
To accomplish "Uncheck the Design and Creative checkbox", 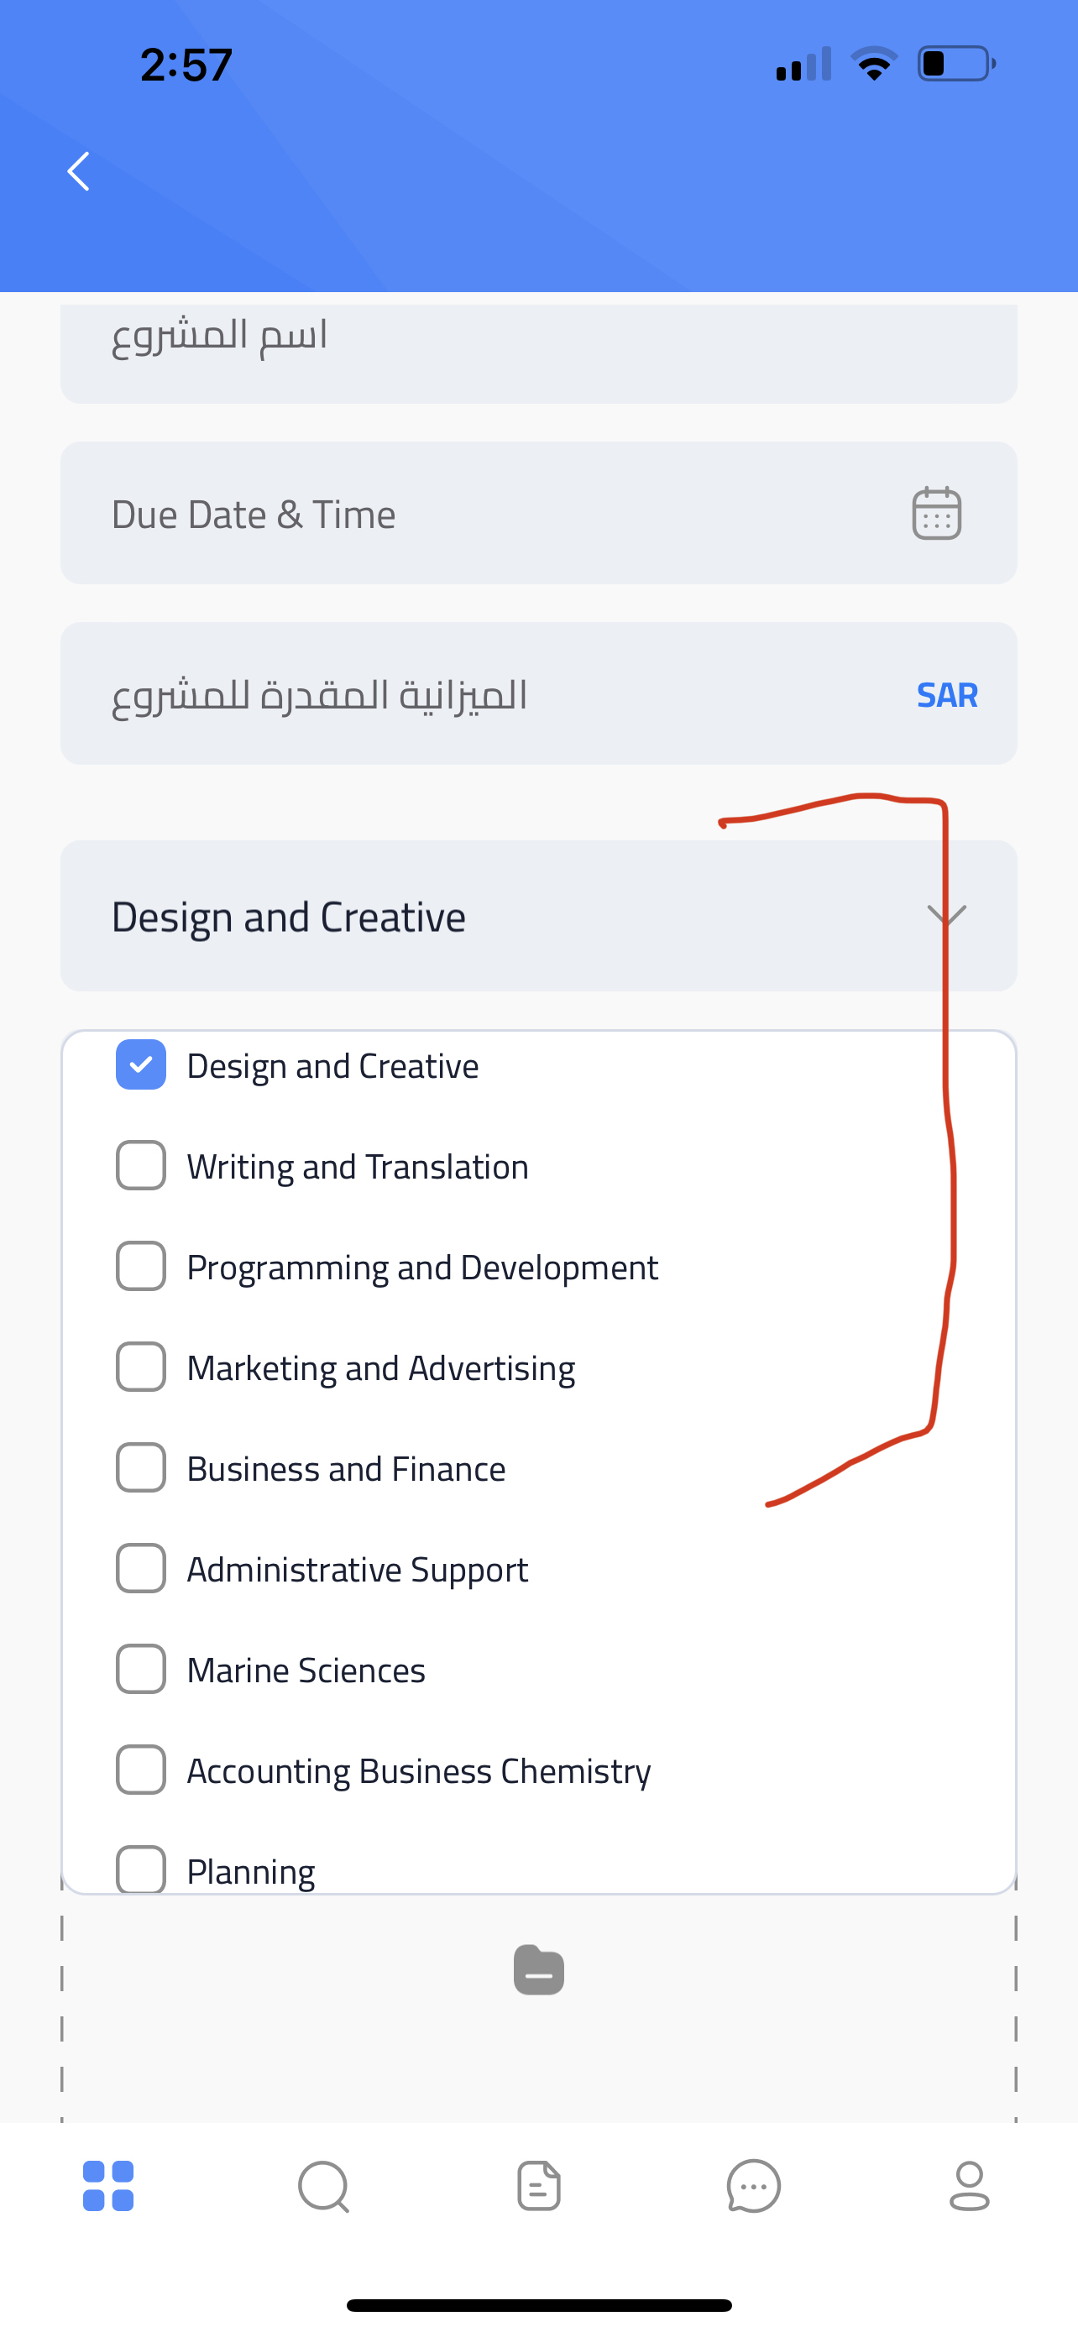I will (140, 1064).
